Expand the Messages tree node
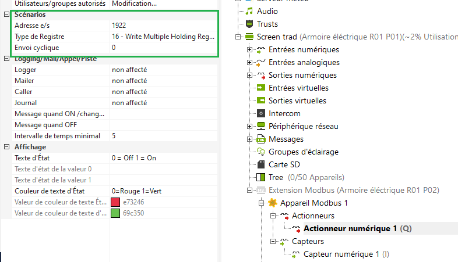Image resolution: width=458 pixels, height=262 pixels. click(x=250, y=139)
